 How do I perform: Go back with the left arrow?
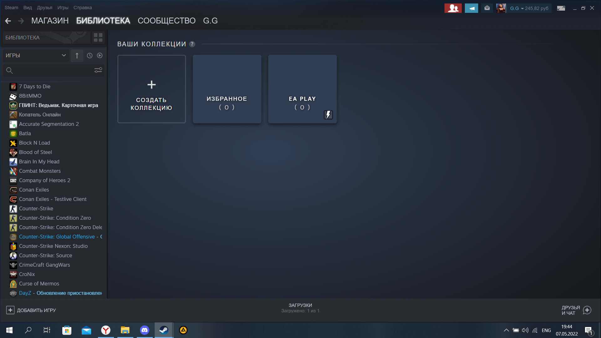8,21
